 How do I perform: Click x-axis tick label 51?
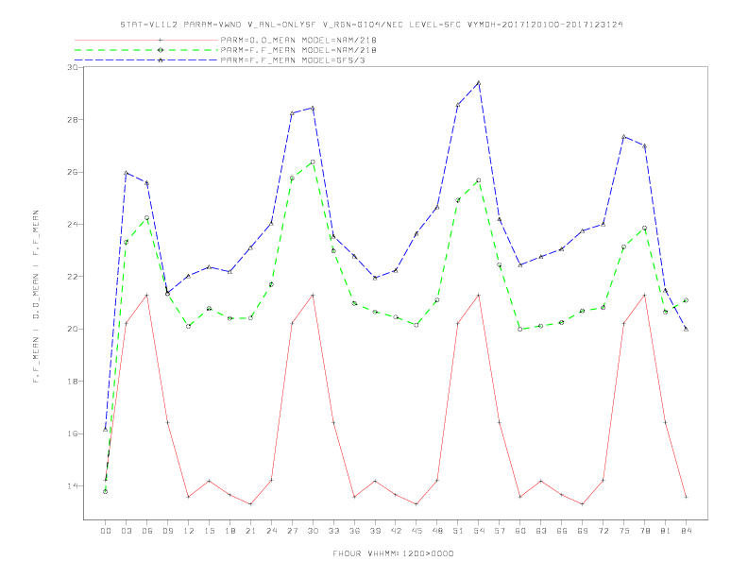[458, 531]
